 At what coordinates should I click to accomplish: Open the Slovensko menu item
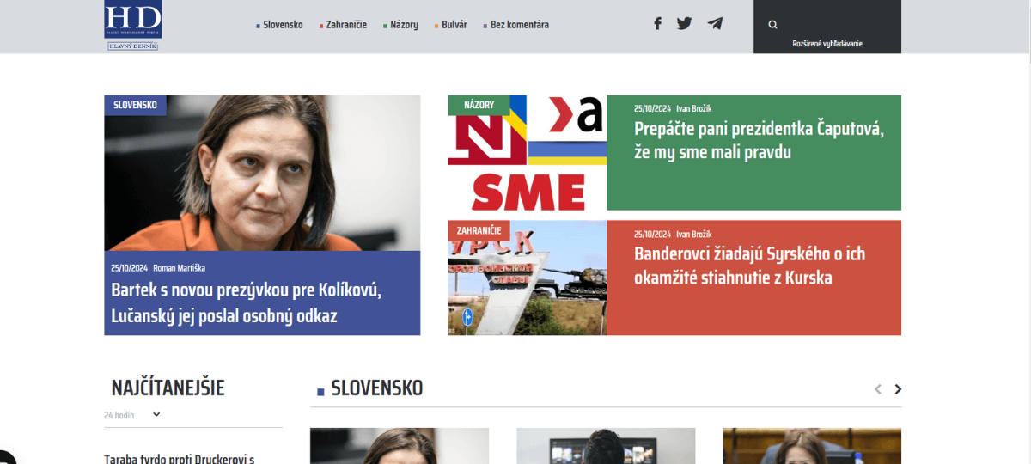(279, 25)
